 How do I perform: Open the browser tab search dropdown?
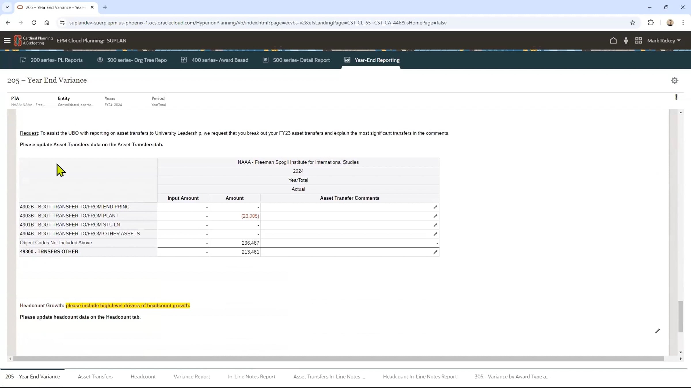[x=7, y=7]
